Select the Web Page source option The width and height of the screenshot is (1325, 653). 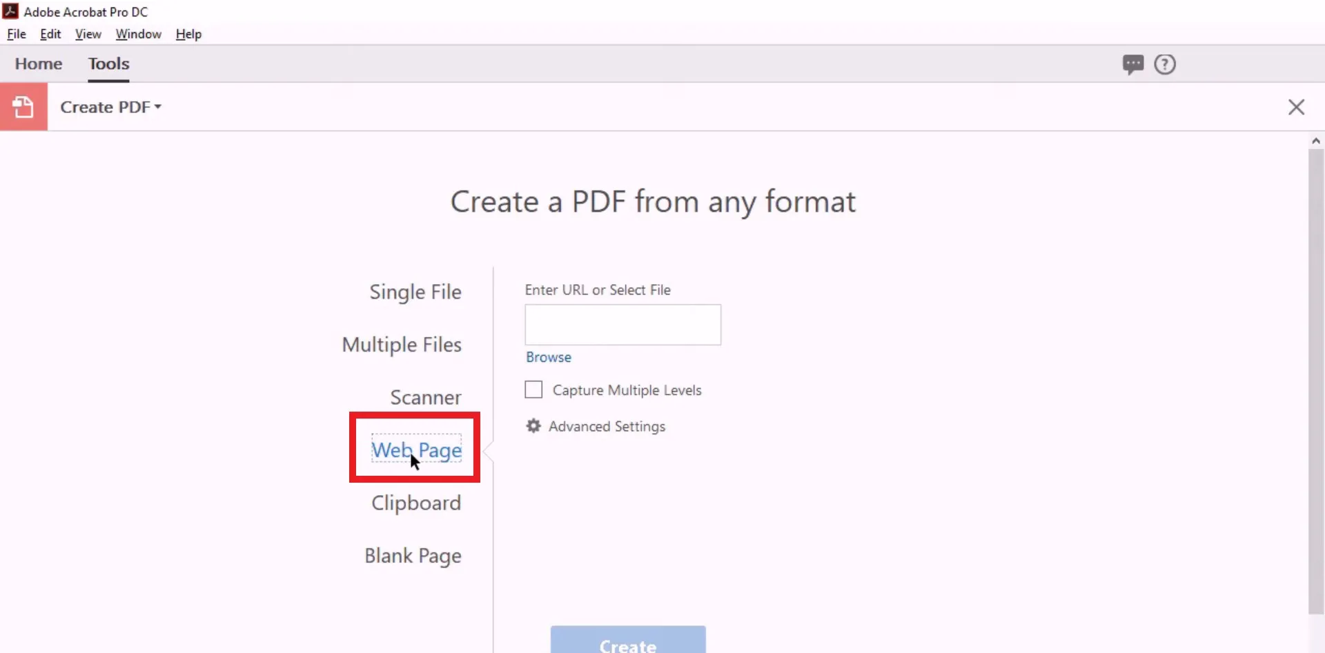click(x=417, y=448)
